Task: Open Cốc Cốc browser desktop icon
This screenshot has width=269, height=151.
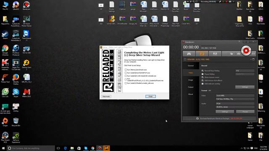Action: click(x=5, y=93)
